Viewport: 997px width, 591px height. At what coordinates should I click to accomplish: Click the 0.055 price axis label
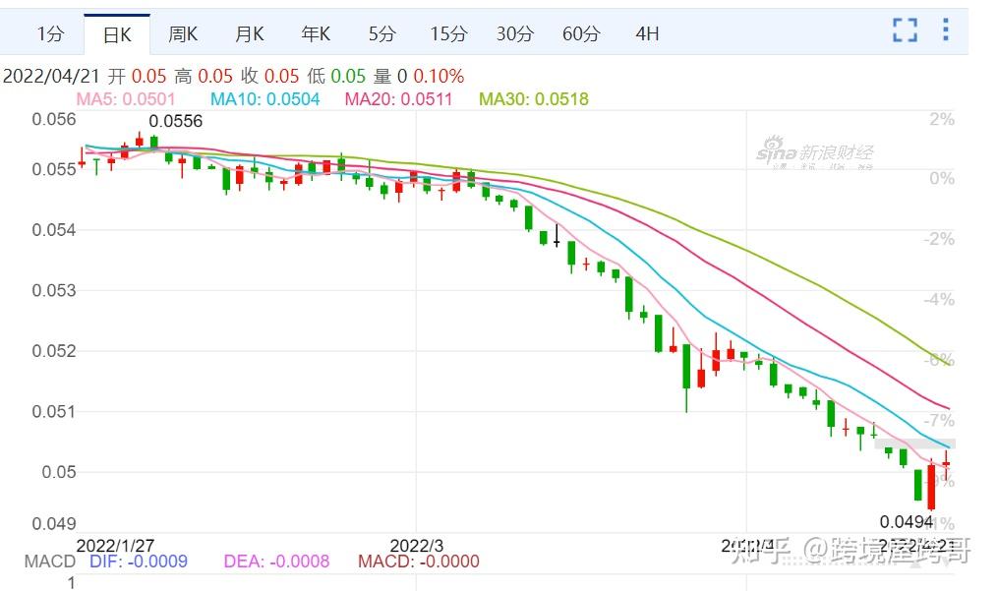point(54,169)
